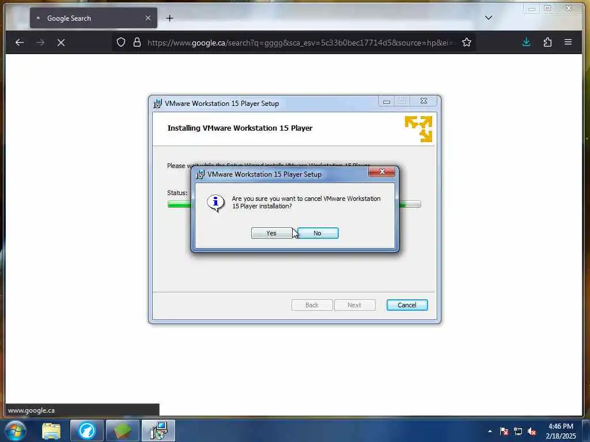The height and width of the screenshot is (442, 590).
Task: Minimize the VMware installer window
Action: pyautogui.click(x=387, y=101)
